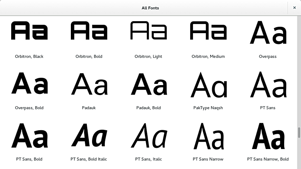The height and width of the screenshot is (169, 301).
Task: Open the PT Sans, Italic font preview
Action: click(148, 135)
